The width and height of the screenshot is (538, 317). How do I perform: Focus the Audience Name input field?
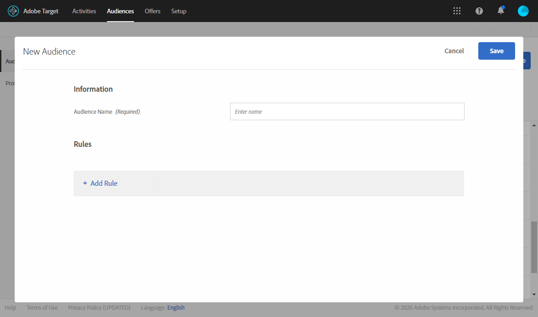click(347, 111)
